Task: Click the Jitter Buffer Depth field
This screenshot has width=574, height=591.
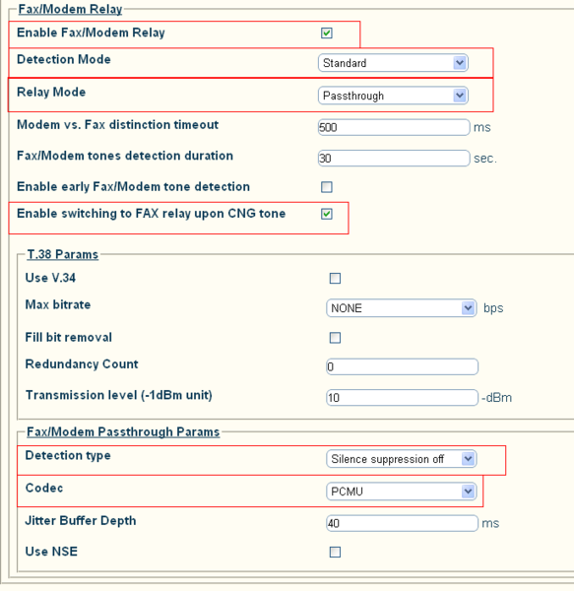Action: pyautogui.click(x=402, y=524)
